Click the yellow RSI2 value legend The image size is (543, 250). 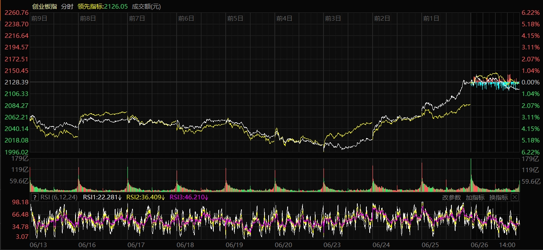145,197
